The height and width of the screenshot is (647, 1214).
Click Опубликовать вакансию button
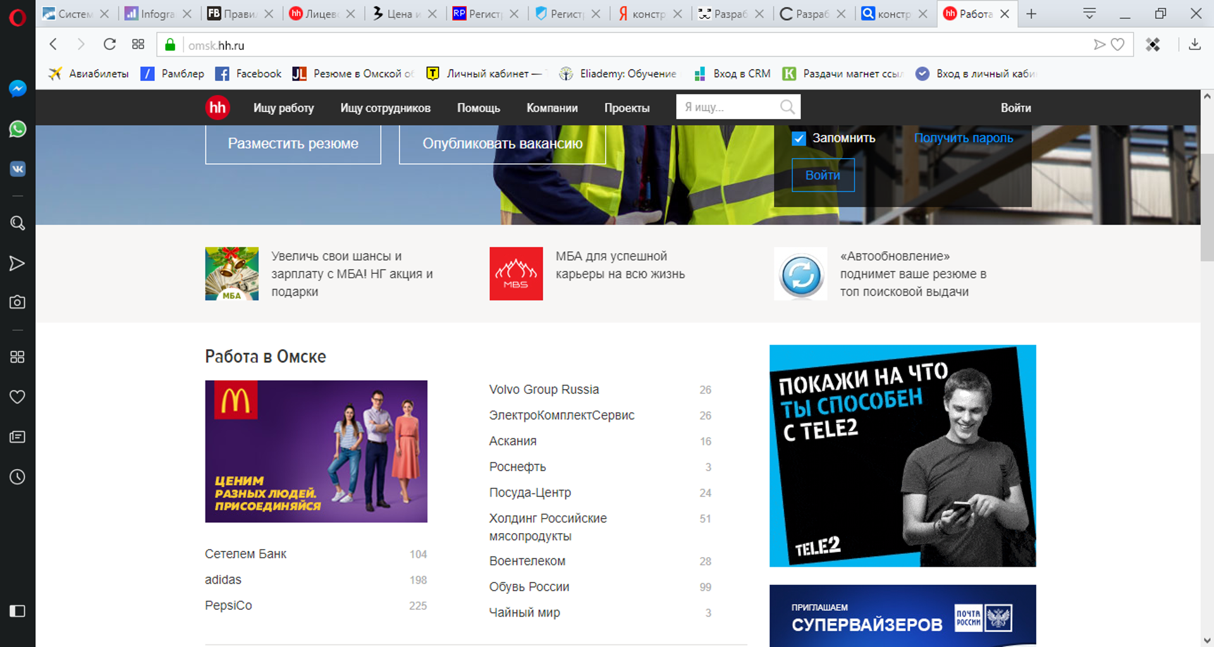coord(502,144)
